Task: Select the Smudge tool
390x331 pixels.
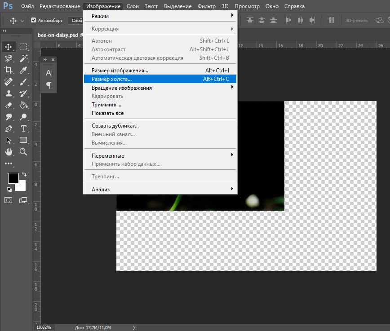Action: point(8,117)
